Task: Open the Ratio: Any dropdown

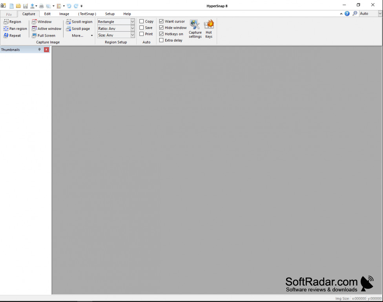Action: [133, 28]
